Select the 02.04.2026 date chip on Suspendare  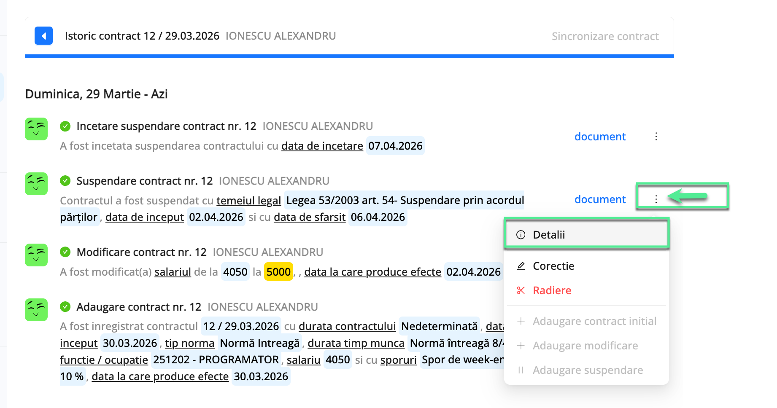point(216,217)
